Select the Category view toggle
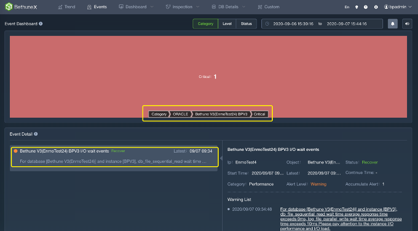Screen dimensions: 418x231 point(205,23)
